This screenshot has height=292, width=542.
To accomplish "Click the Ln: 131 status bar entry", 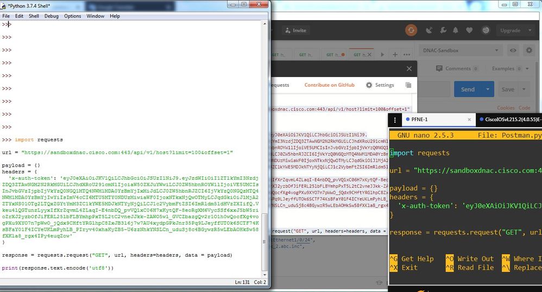I will (242, 282).
